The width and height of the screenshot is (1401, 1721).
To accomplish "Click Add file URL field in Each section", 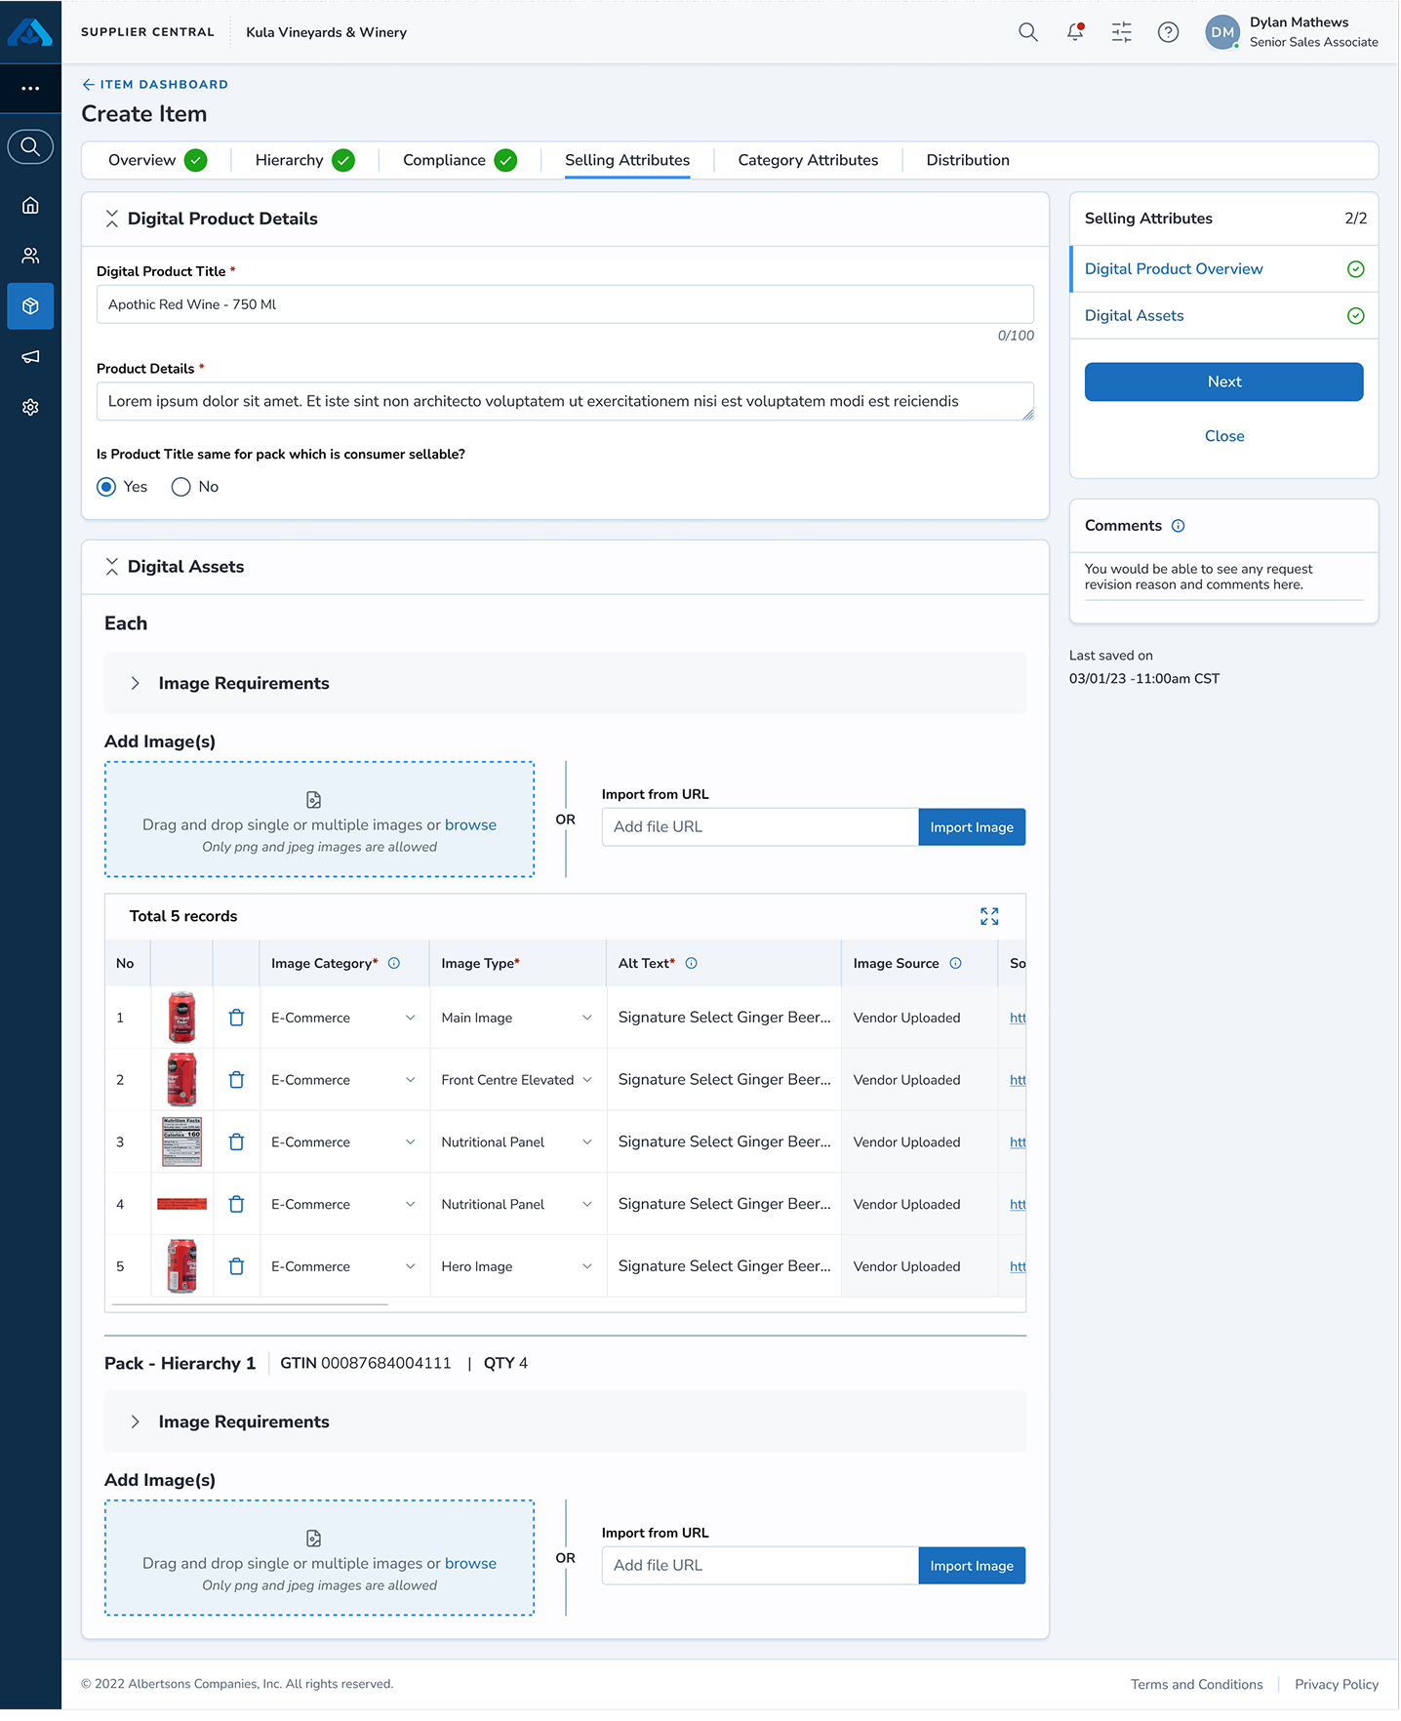I will [x=760, y=828].
